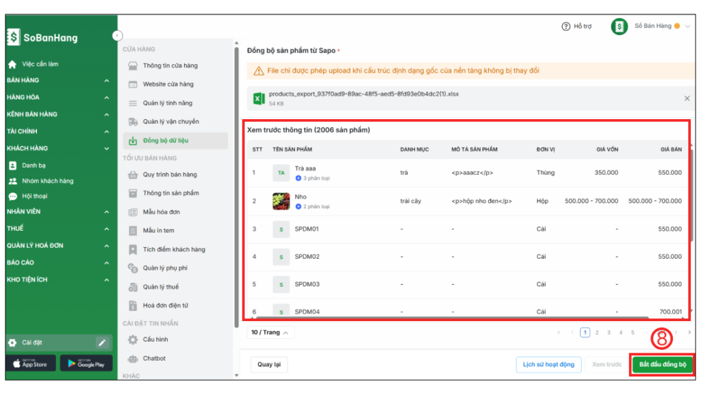The height and width of the screenshot is (395, 701).
Task: Open the Hỗ trợ help icon
Action: tap(566, 27)
